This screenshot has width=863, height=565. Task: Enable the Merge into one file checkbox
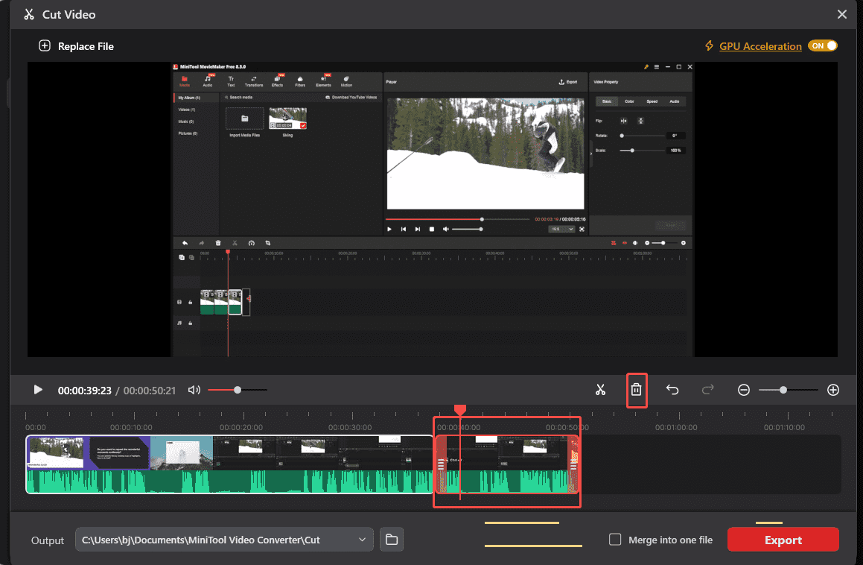click(615, 540)
